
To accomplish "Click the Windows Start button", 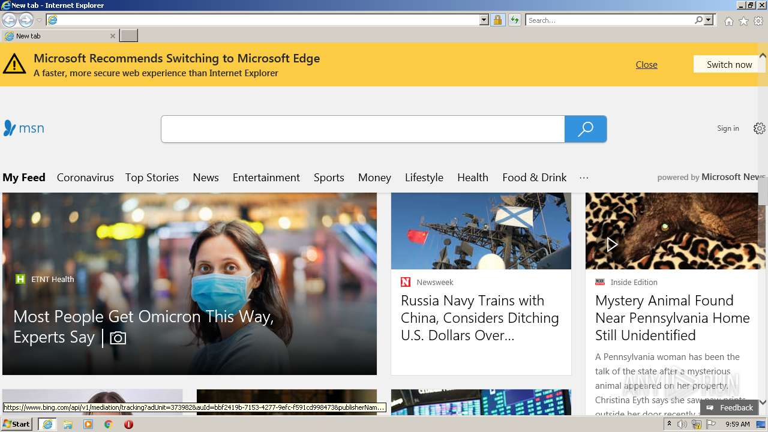I will coord(17,424).
